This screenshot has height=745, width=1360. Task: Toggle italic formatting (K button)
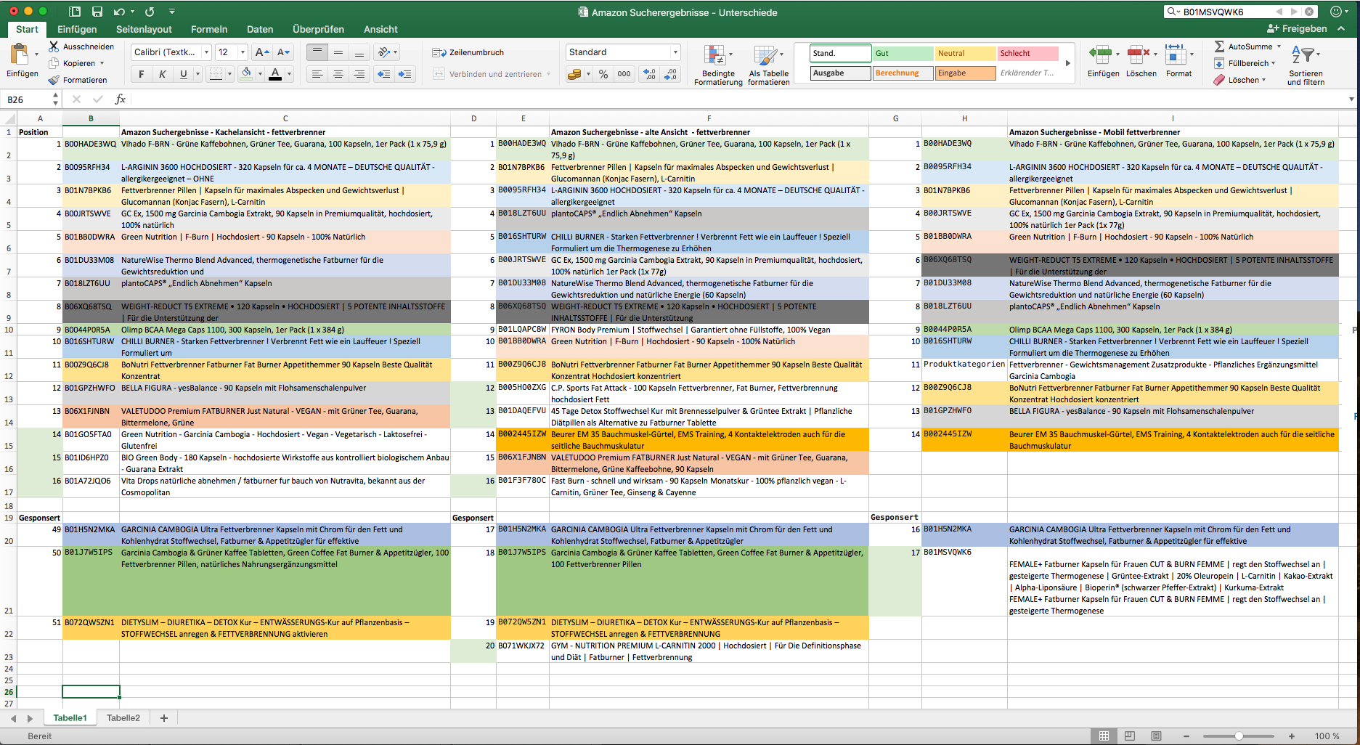tap(162, 74)
